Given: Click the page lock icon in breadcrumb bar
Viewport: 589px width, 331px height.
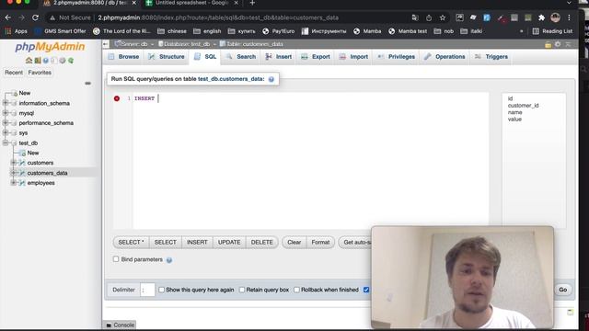Looking at the screenshot, I should tap(549, 45).
